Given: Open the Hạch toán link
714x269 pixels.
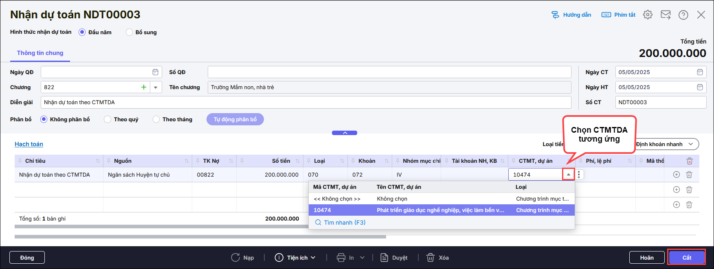Looking at the screenshot, I should pyautogui.click(x=29, y=144).
